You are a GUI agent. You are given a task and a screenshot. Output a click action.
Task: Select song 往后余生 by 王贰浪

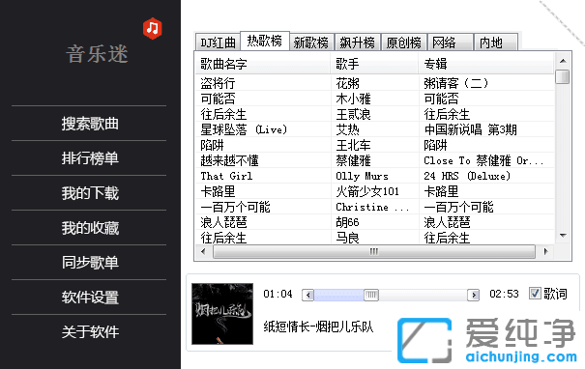point(223,114)
